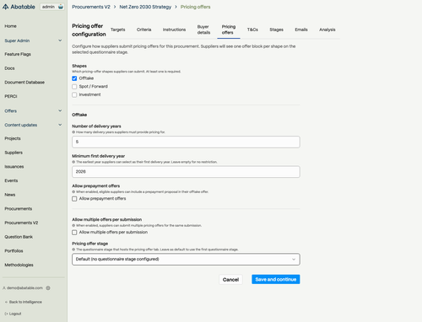
Task: Open News in sidebar
Action: point(10,195)
